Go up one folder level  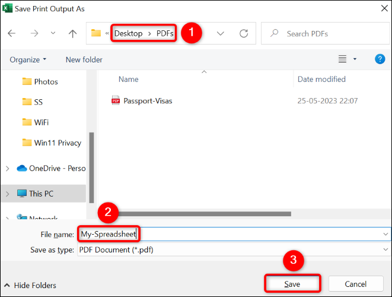[x=72, y=33]
